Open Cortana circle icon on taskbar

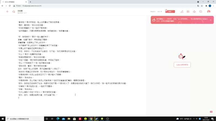tap(47, 119)
